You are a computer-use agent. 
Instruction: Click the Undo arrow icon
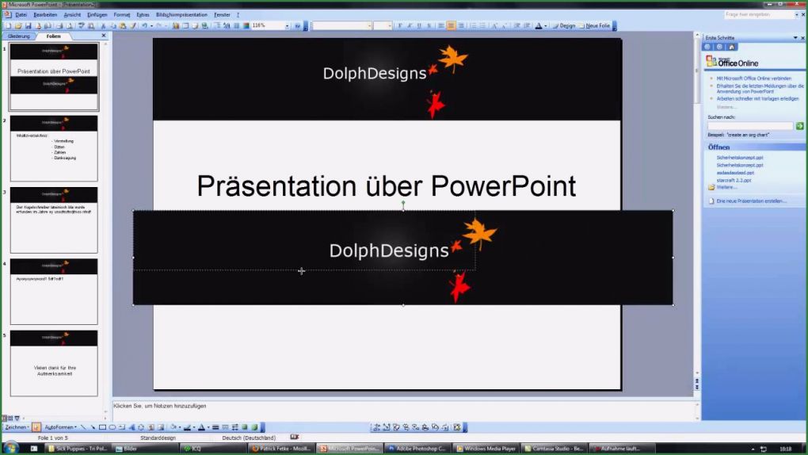pos(144,26)
